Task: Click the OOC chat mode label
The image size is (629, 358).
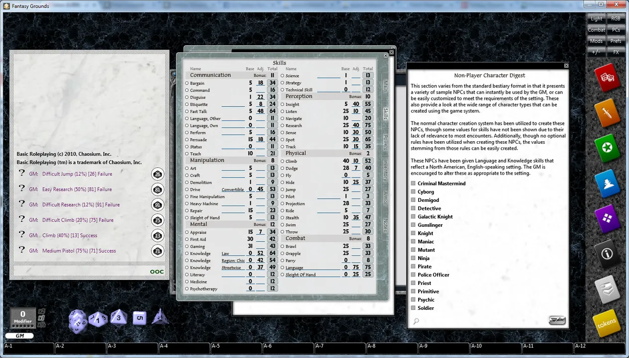Action: [x=157, y=271]
